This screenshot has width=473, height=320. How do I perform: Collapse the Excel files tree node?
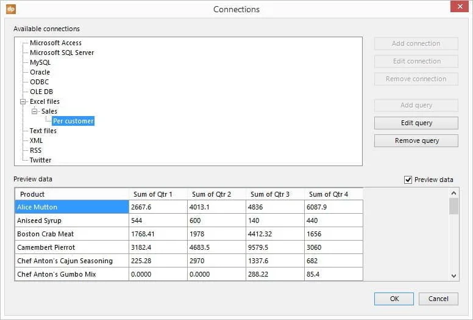pos(23,101)
